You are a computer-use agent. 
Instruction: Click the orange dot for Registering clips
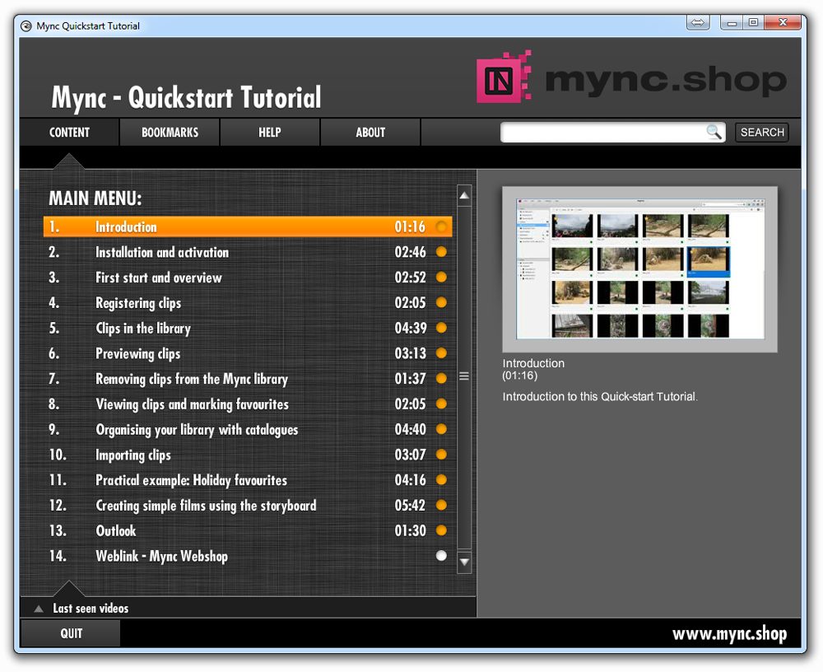point(441,303)
